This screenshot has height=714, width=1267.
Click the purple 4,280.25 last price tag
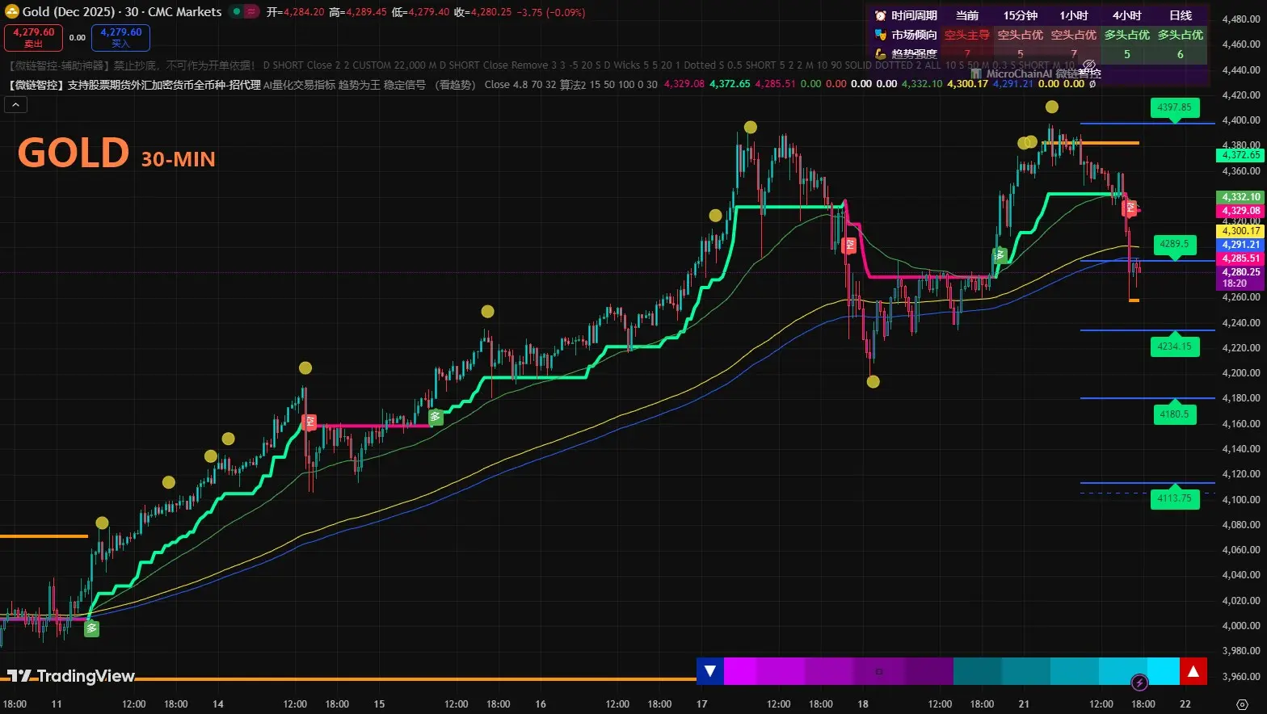pyautogui.click(x=1240, y=272)
